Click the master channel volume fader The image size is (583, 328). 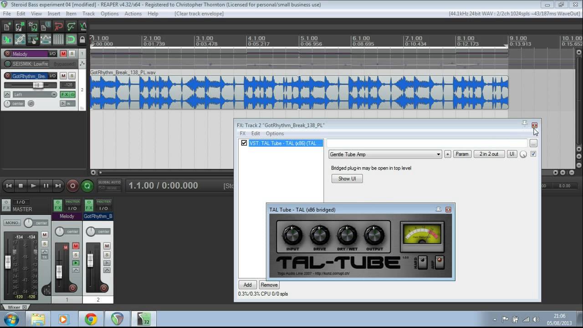coord(8,262)
